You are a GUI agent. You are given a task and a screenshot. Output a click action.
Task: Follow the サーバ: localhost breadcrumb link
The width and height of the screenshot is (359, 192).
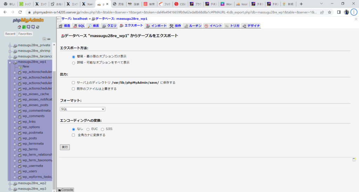[x=74, y=19]
